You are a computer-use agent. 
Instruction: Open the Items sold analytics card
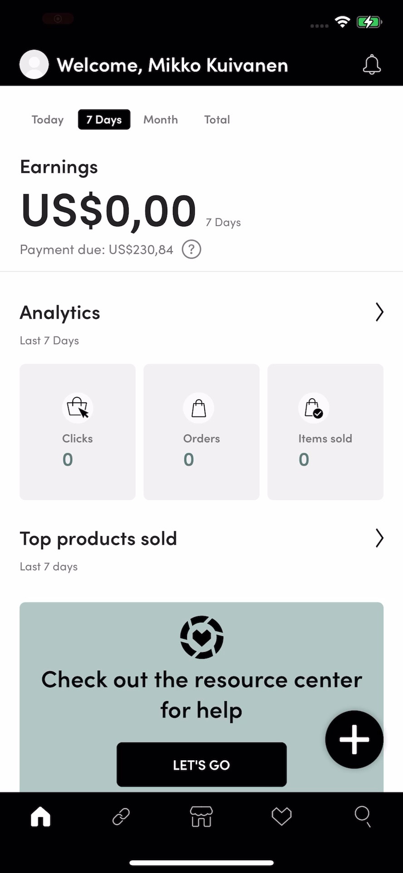[x=325, y=432]
